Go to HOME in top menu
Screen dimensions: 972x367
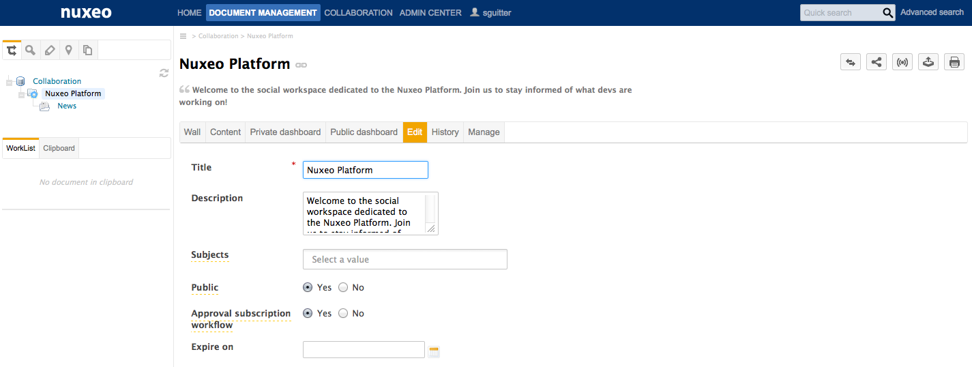(x=189, y=12)
